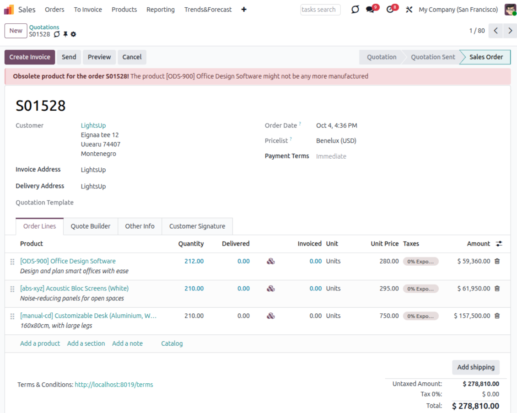
Task: Click the gear actions icon beside S01528
Action: 73,34
